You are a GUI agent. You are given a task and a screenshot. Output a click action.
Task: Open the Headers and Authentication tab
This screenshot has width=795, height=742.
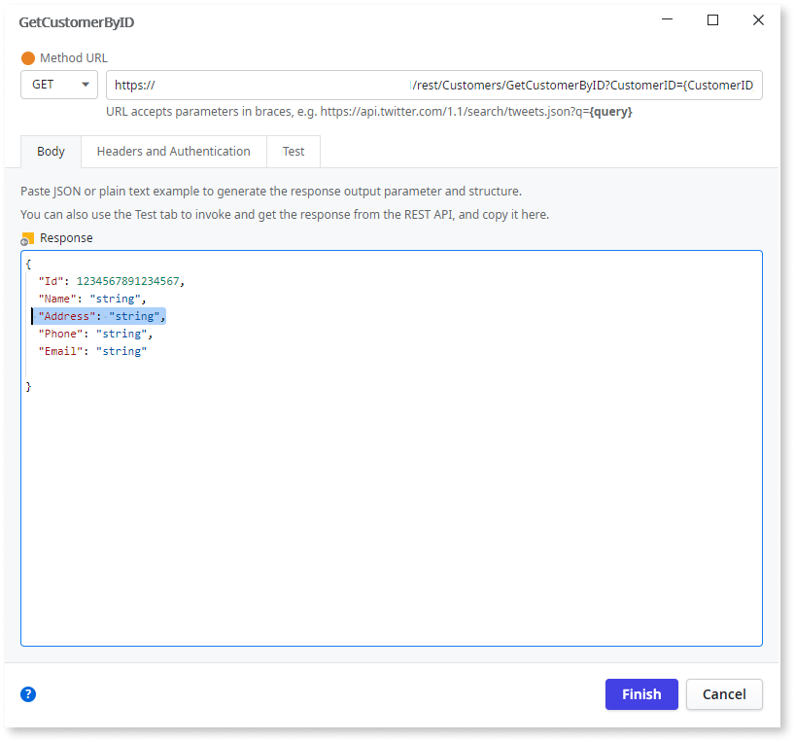173,151
